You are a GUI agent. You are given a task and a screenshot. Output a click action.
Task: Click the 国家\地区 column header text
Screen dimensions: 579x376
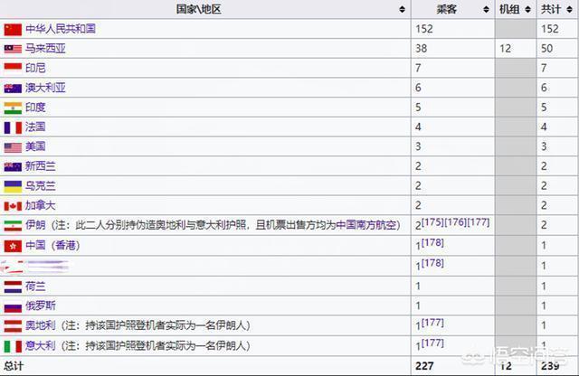pyautogui.click(x=199, y=9)
